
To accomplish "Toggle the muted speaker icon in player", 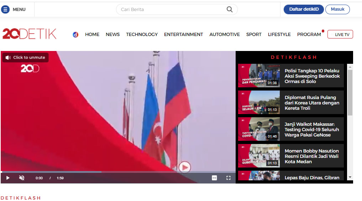I will (21, 178).
